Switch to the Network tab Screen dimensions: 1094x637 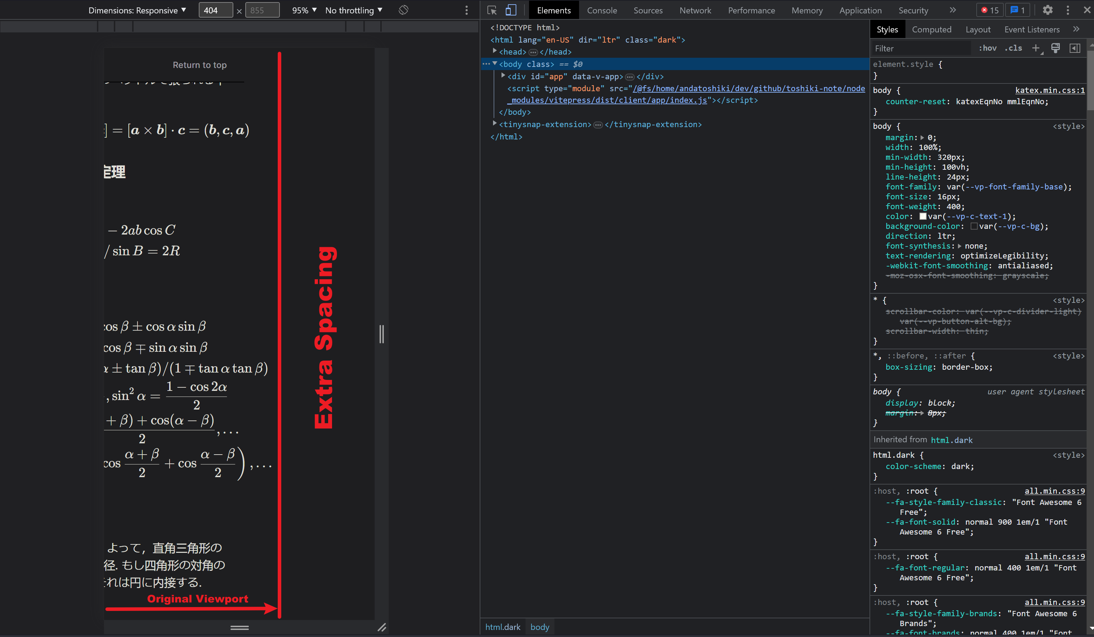click(695, 10)
